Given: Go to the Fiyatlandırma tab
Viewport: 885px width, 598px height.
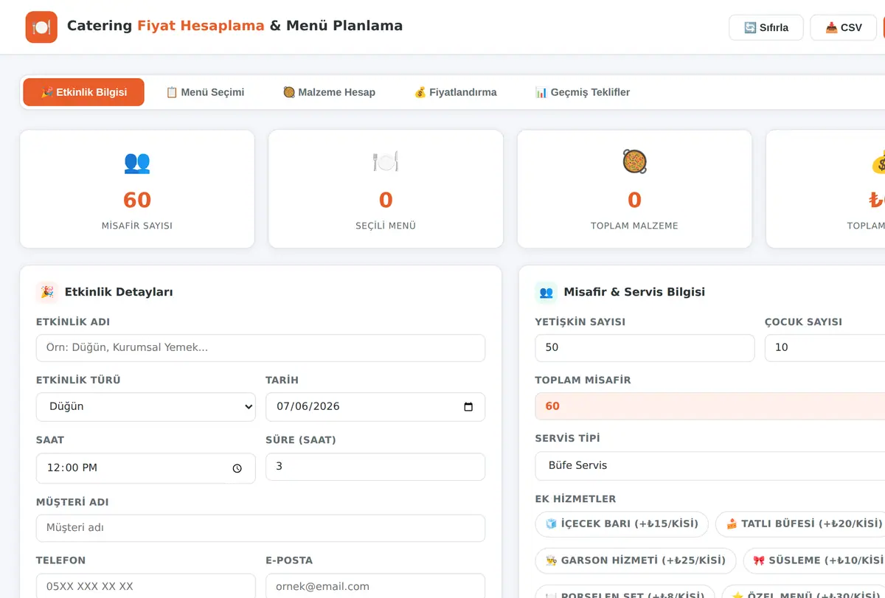Looking at the screenshot, I should tap(455, 92).
